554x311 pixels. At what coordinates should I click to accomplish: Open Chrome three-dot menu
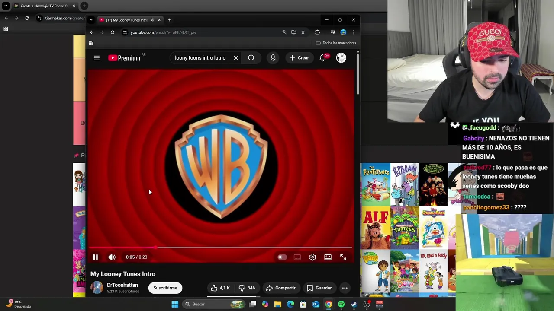[x=354, y=32]
